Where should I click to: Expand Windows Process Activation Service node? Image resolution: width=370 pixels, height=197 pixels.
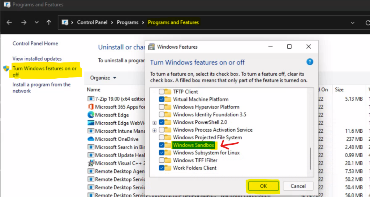(x=155, y=130)
